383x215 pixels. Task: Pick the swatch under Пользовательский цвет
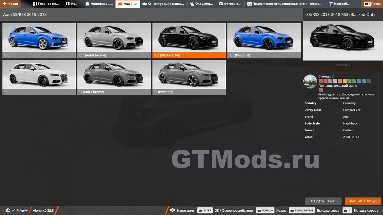321,90
